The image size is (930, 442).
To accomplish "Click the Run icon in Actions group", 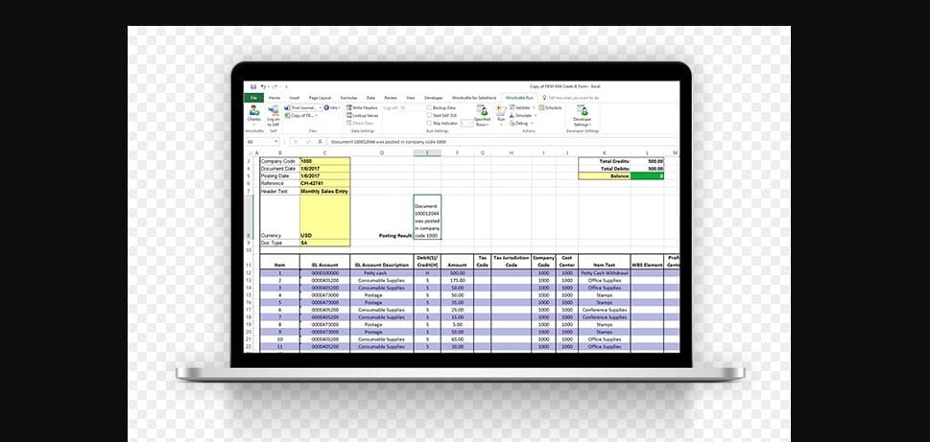I will (x=501, y=111).
